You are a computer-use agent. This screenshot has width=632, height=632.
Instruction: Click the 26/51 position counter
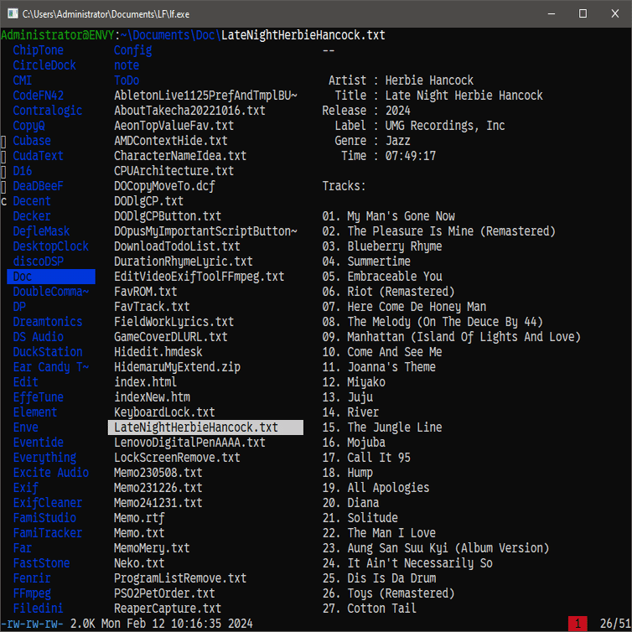[x=615, y=624]
